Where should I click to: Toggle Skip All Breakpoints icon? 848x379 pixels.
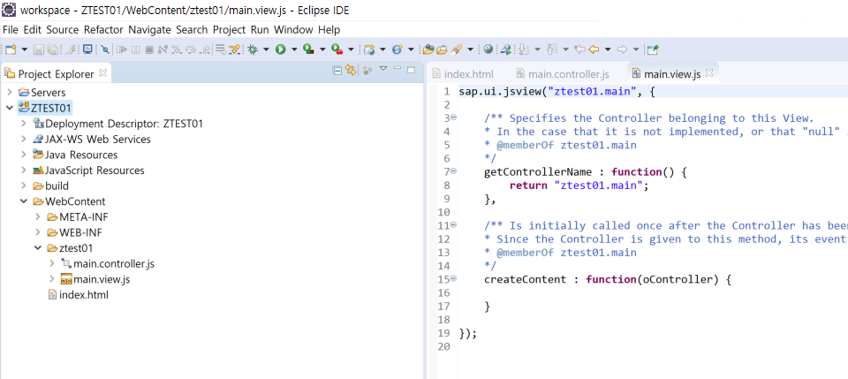pyautogui.click(x=105, y=49)
